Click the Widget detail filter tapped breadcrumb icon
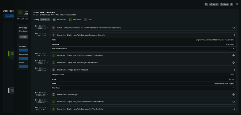Screen dimensions: 241x115 tap(54, 70)
